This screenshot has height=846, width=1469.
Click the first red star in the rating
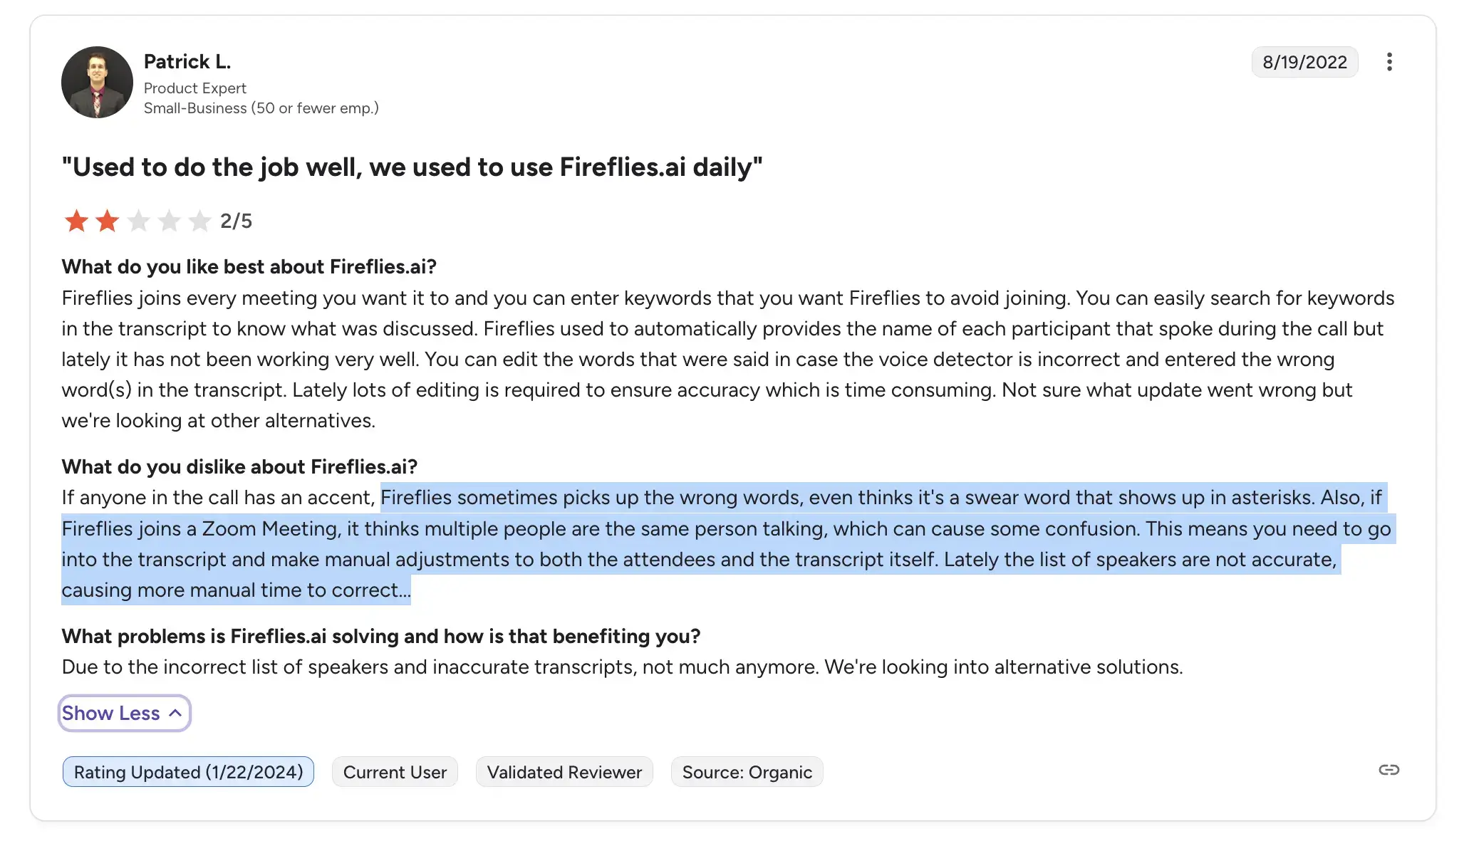pos(76,221)
